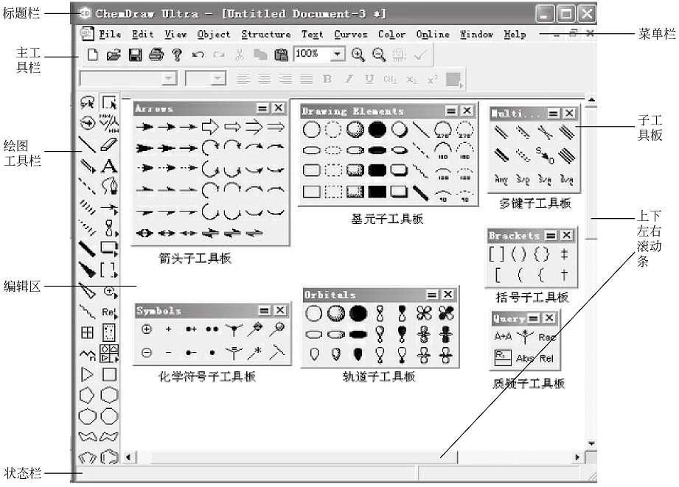Select the Arrow tool in drawing toolbar

(109, 208)
